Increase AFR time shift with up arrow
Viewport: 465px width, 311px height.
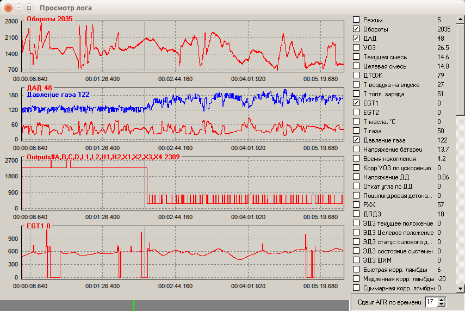pyautogui.click(x=442, y=300)
